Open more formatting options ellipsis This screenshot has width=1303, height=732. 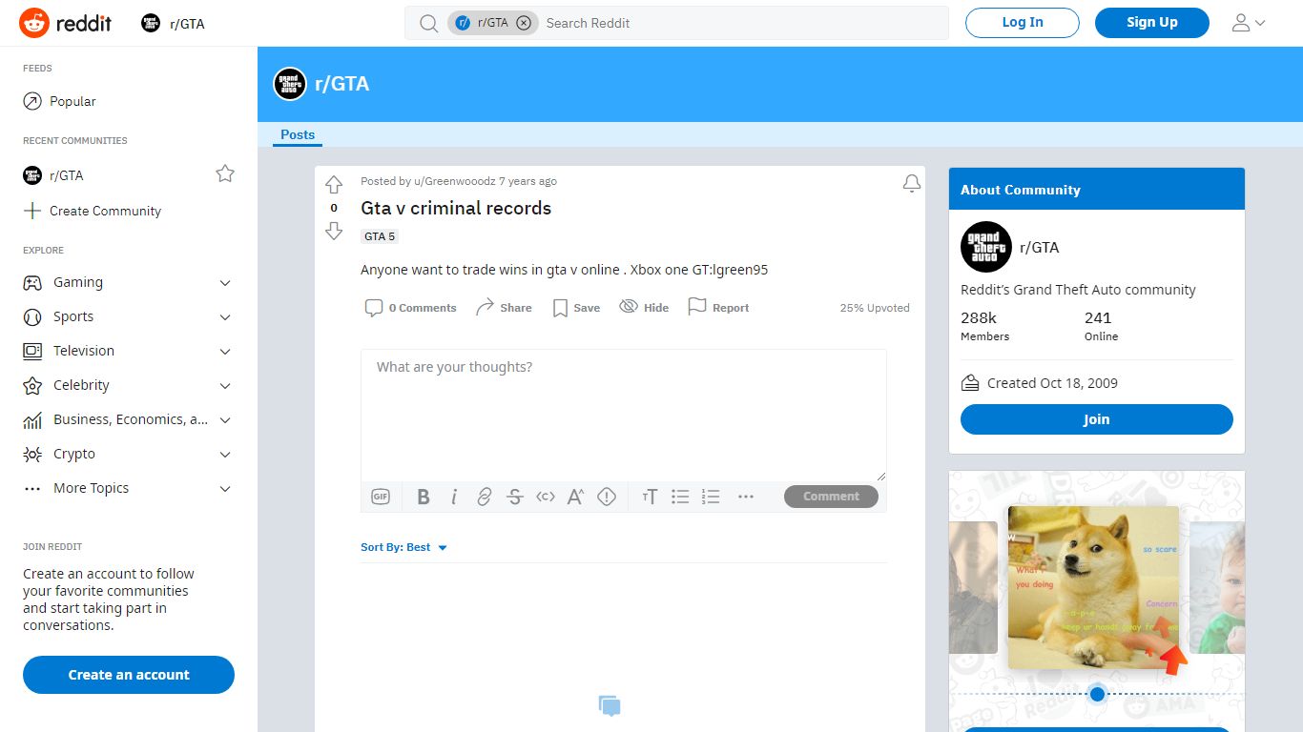pyautogui.click(x=746, y=497)
